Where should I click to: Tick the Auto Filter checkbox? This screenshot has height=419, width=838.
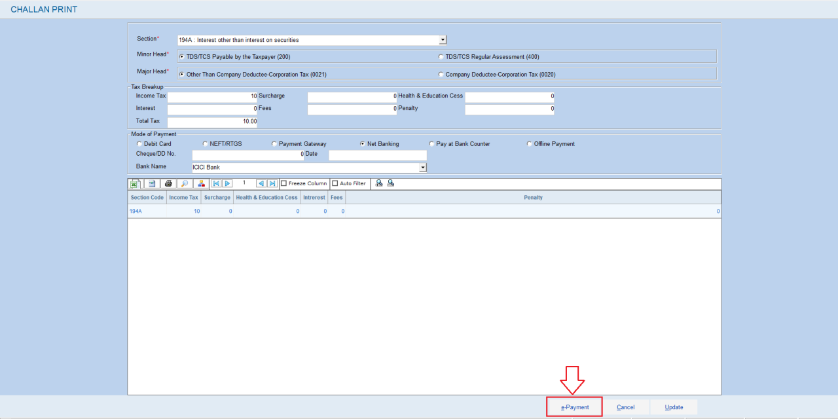[335, 184]
